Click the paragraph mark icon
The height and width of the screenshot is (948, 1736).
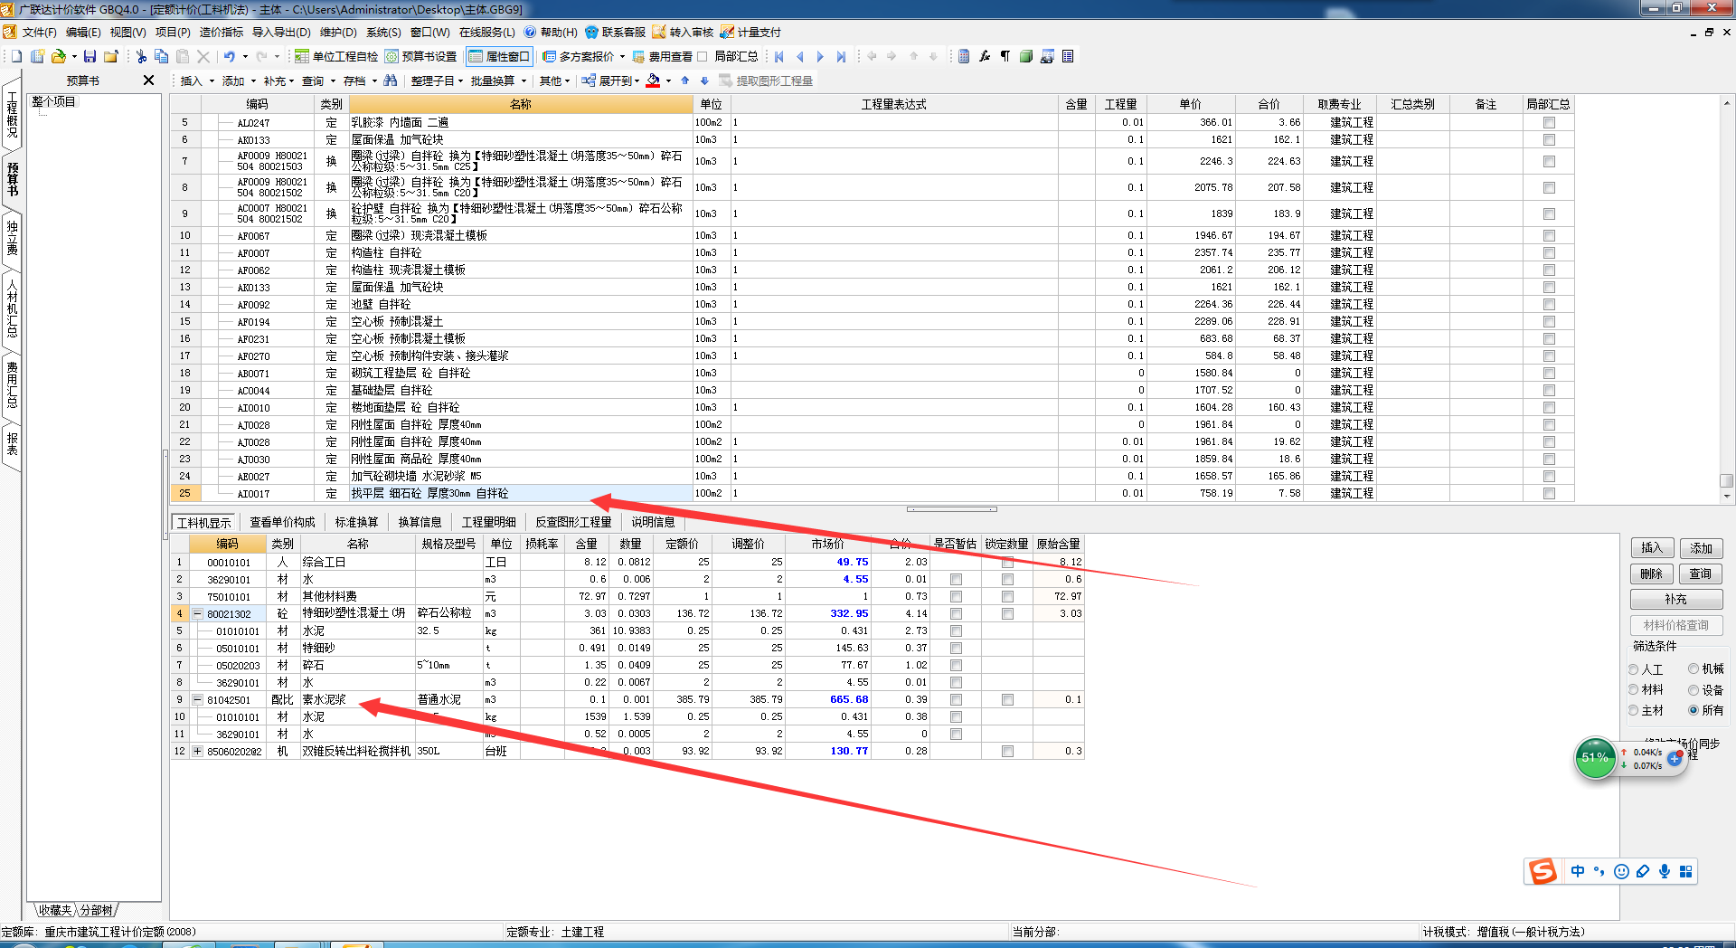tap(1005, 56)
